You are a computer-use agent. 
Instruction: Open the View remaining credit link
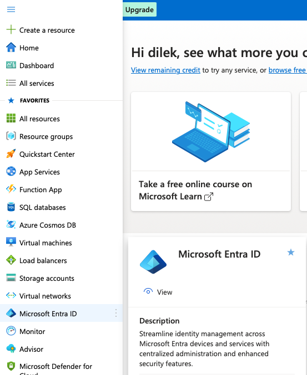[165, 70]
